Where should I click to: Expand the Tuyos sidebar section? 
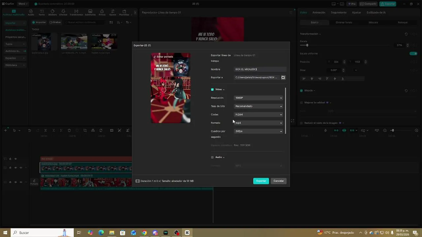coord(15,44)
